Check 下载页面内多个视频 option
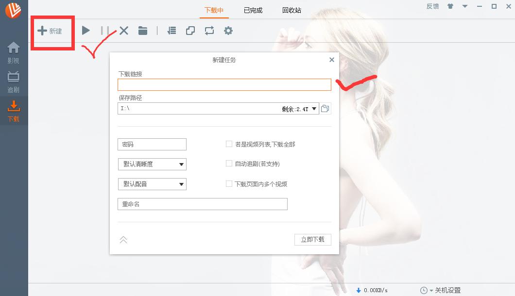This screenshot has height=296, width=515. 229,183
